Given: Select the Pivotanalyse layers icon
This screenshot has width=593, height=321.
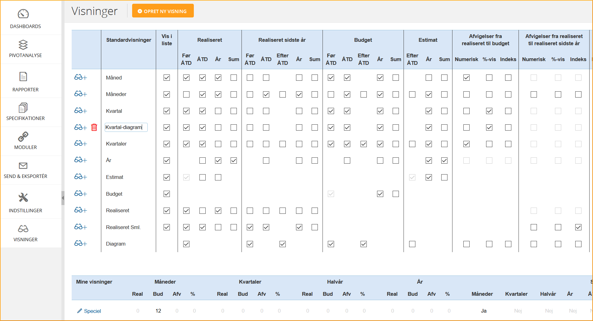Looking at the screenshot, I should (23, 45).
